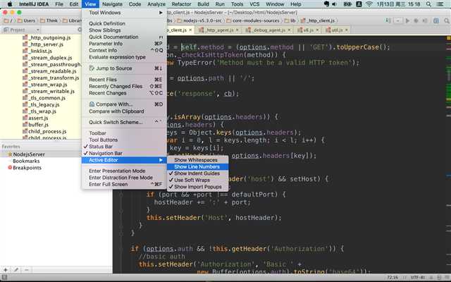Image resolution: width=451 pixels, height=282 pixels.
Task: Open the Project view dropdown
Action: 22,30
